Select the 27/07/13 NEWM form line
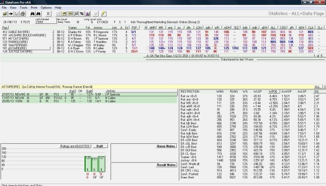326x186 pixels. pos(89,95)
